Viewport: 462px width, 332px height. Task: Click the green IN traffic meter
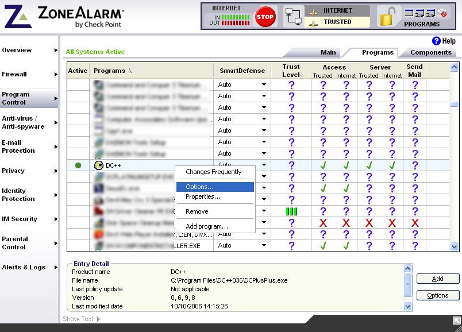click(x=236, y=17)
